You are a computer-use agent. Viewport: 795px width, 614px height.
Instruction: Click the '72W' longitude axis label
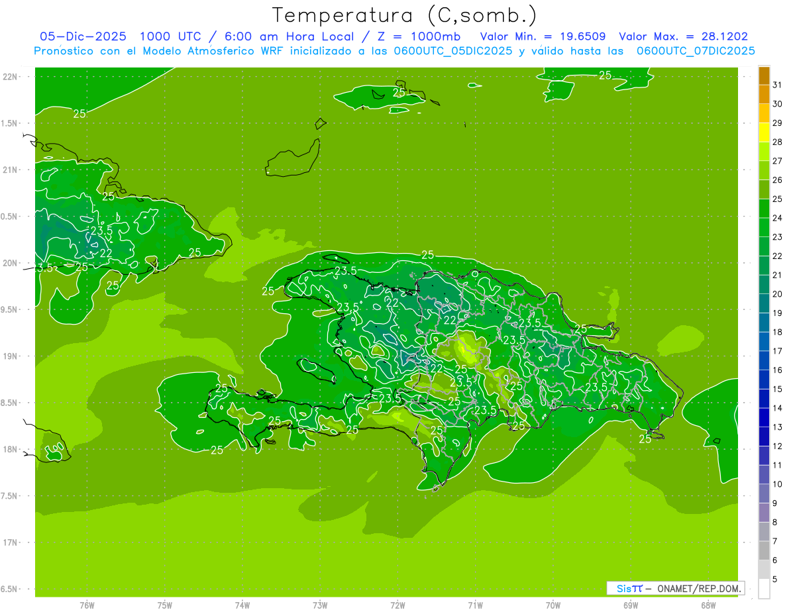(x=397, y=605)
